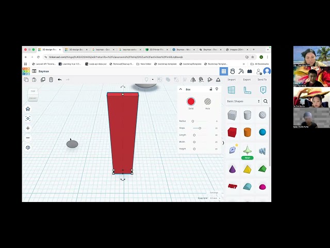Toggle the lock editing padlock

click(211, 89)
